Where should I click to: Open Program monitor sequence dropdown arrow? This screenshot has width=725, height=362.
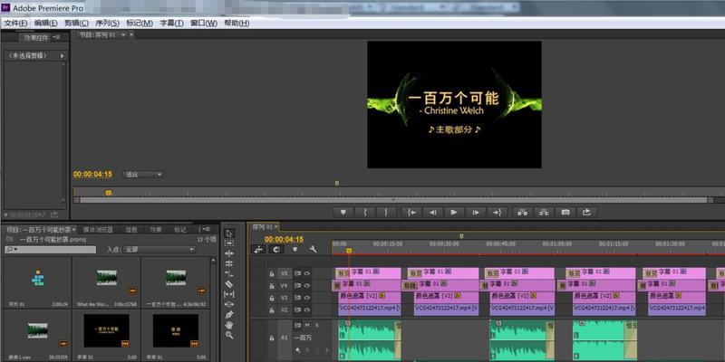click(x=123, y=34)
